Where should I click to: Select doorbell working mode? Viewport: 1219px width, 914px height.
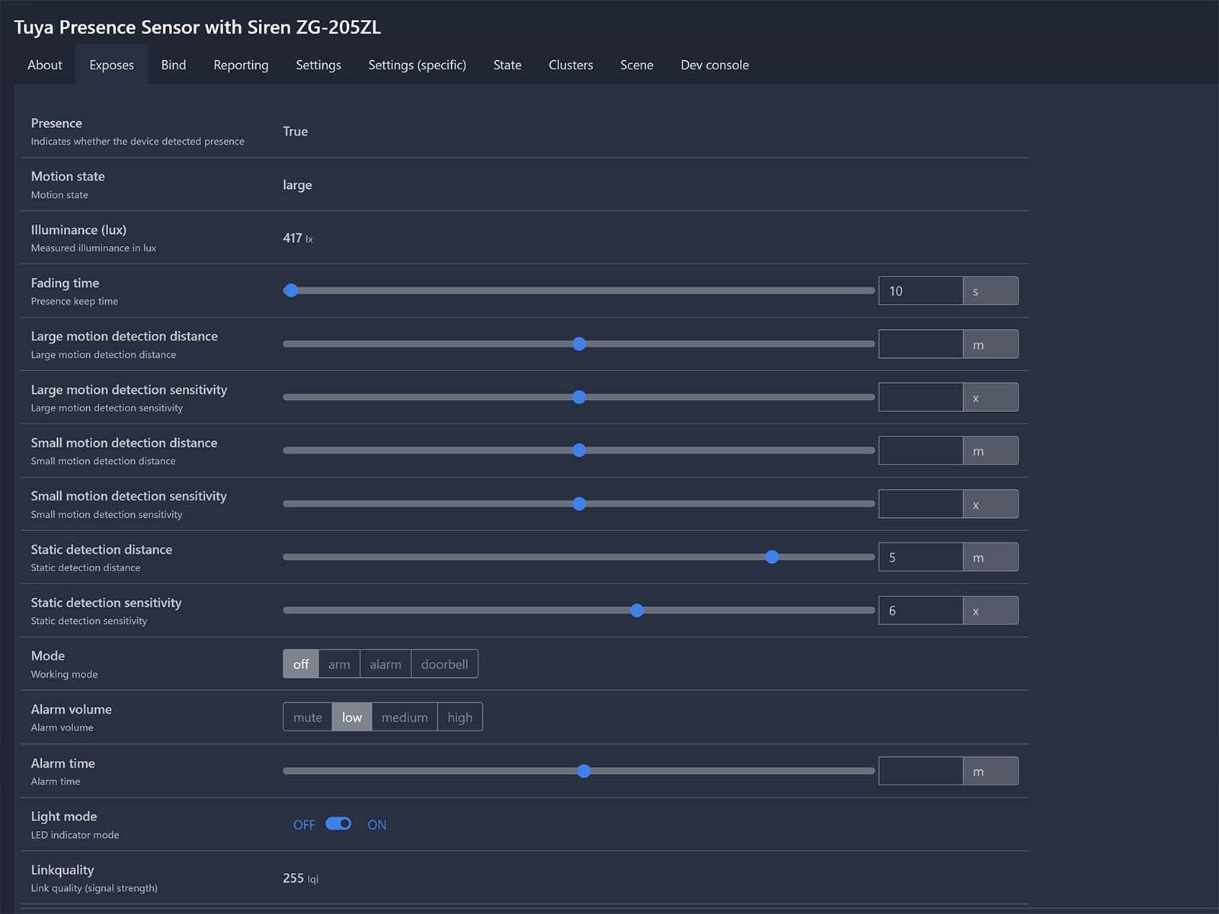(444, 664)
